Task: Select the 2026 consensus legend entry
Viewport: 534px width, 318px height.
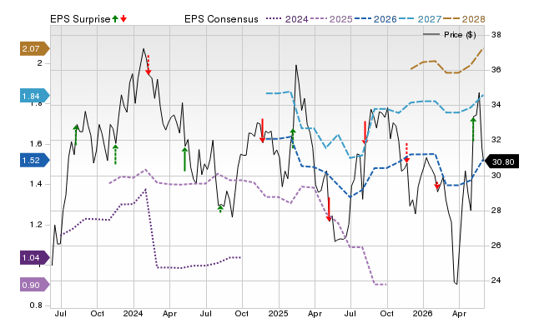Action: [375, 19]
